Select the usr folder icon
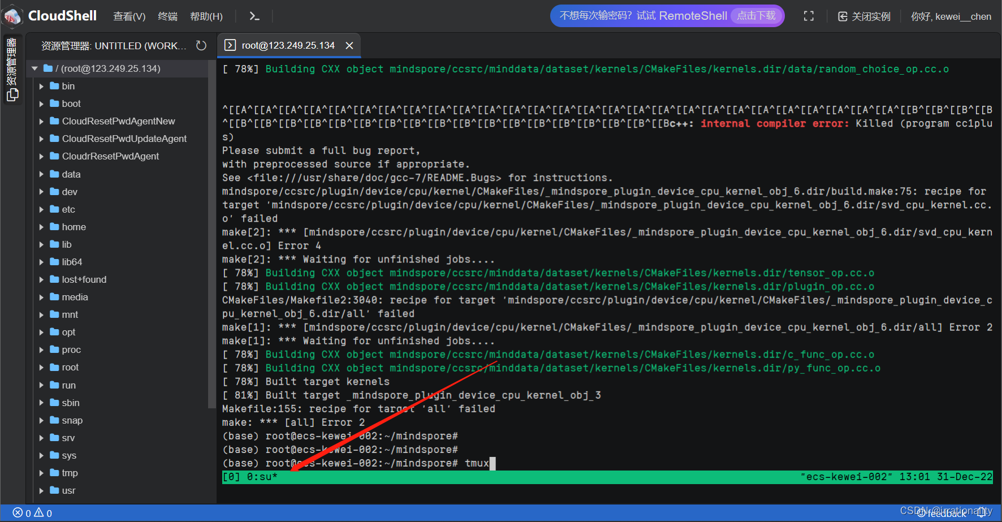1002x522 pixels. point(54,490)
